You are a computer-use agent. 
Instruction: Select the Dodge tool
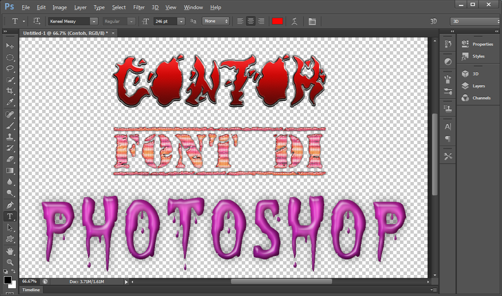(10, 193)
